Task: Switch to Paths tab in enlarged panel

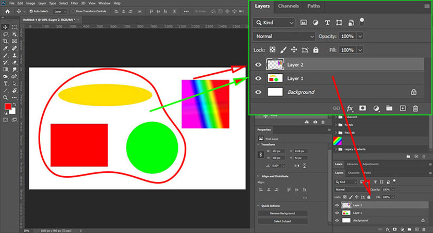Action: pyautogui.click(x=314, y=6)
